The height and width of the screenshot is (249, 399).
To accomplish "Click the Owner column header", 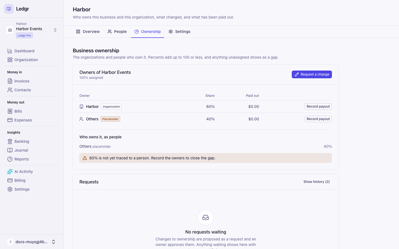I will click(x=85, y=96).
